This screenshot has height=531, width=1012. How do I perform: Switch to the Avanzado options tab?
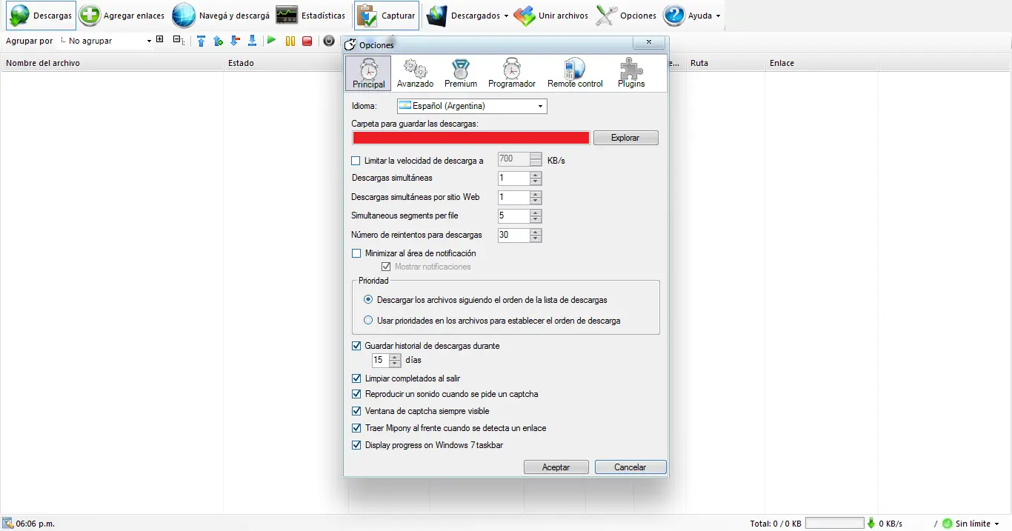[x=415, y=73]
